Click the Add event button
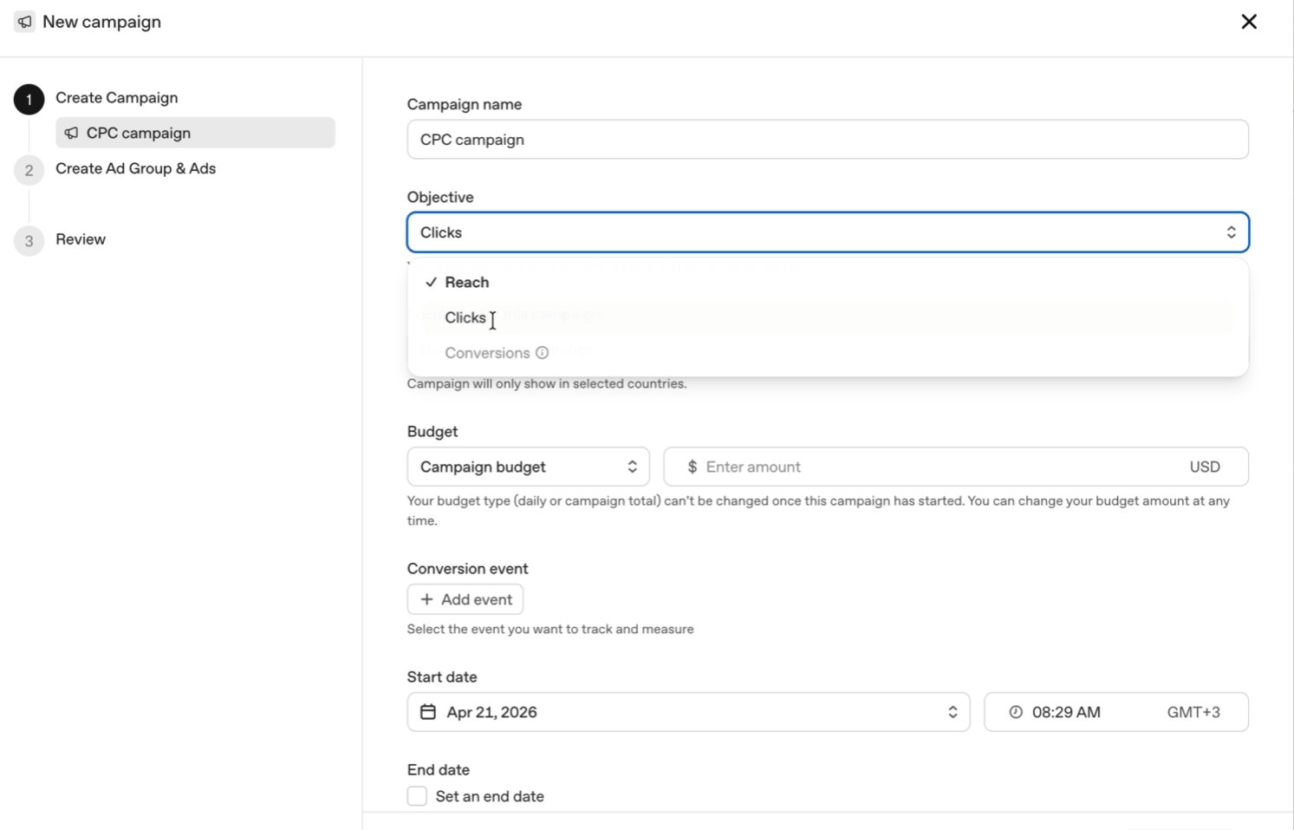1294x830 pixels. pyautogui.click(x=465, y=598)
